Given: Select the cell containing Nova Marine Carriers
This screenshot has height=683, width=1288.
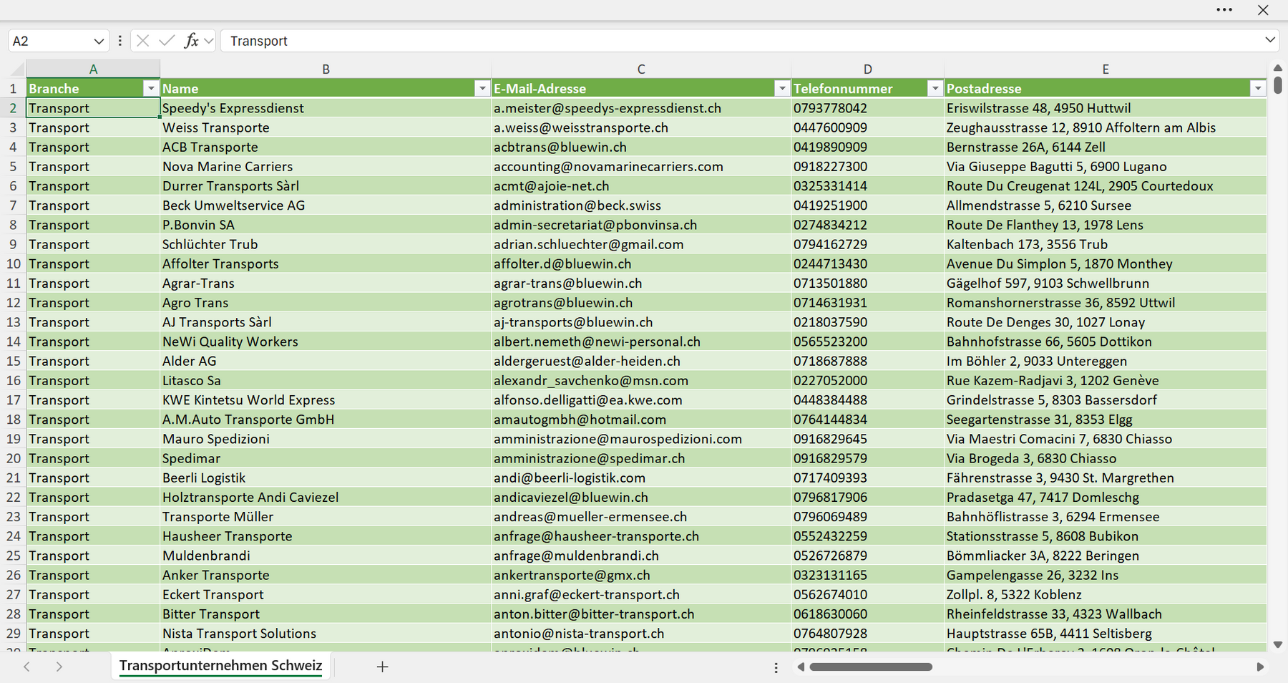Looking at the screenshot, I should tap(326, 166).
